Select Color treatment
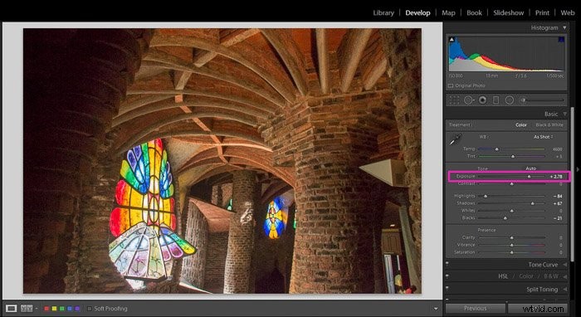This screenshot has width=581, height=317. point(521,124)
